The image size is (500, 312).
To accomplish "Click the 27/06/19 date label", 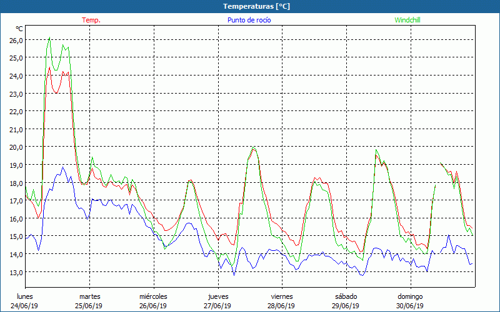I will [x=217, y=306].
